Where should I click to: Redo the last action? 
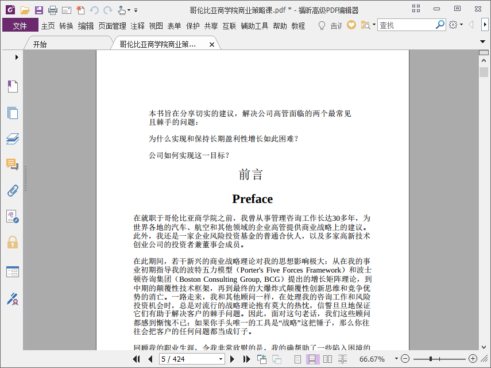coord(108,10)
